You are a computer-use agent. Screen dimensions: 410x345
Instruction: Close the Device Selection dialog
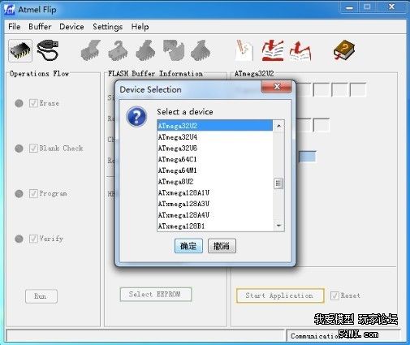click(277, 87)
